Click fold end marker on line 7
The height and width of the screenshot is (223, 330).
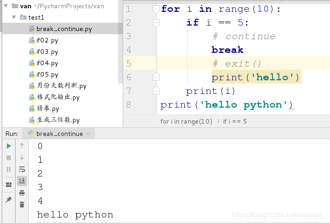click(156, 90)
